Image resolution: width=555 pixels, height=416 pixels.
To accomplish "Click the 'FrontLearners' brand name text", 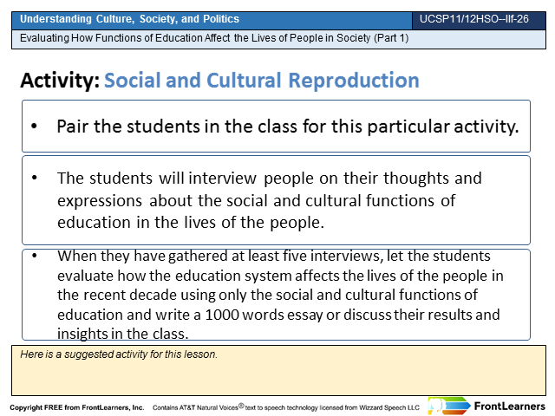I will click(510, 406).
